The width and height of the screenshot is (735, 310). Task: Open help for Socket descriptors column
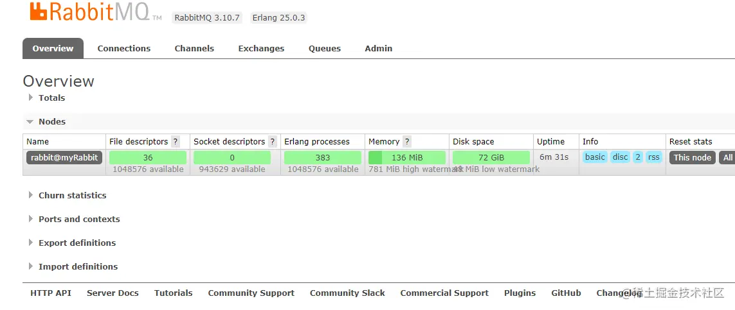tap(273, 142)
